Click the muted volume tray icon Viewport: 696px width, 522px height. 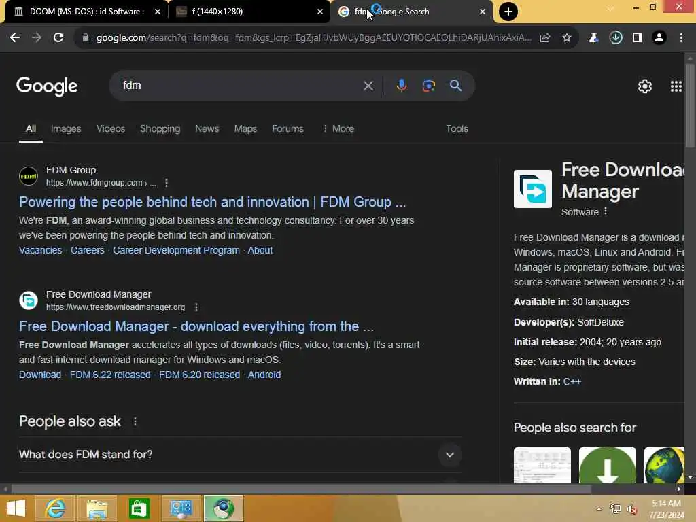[631, 509]
